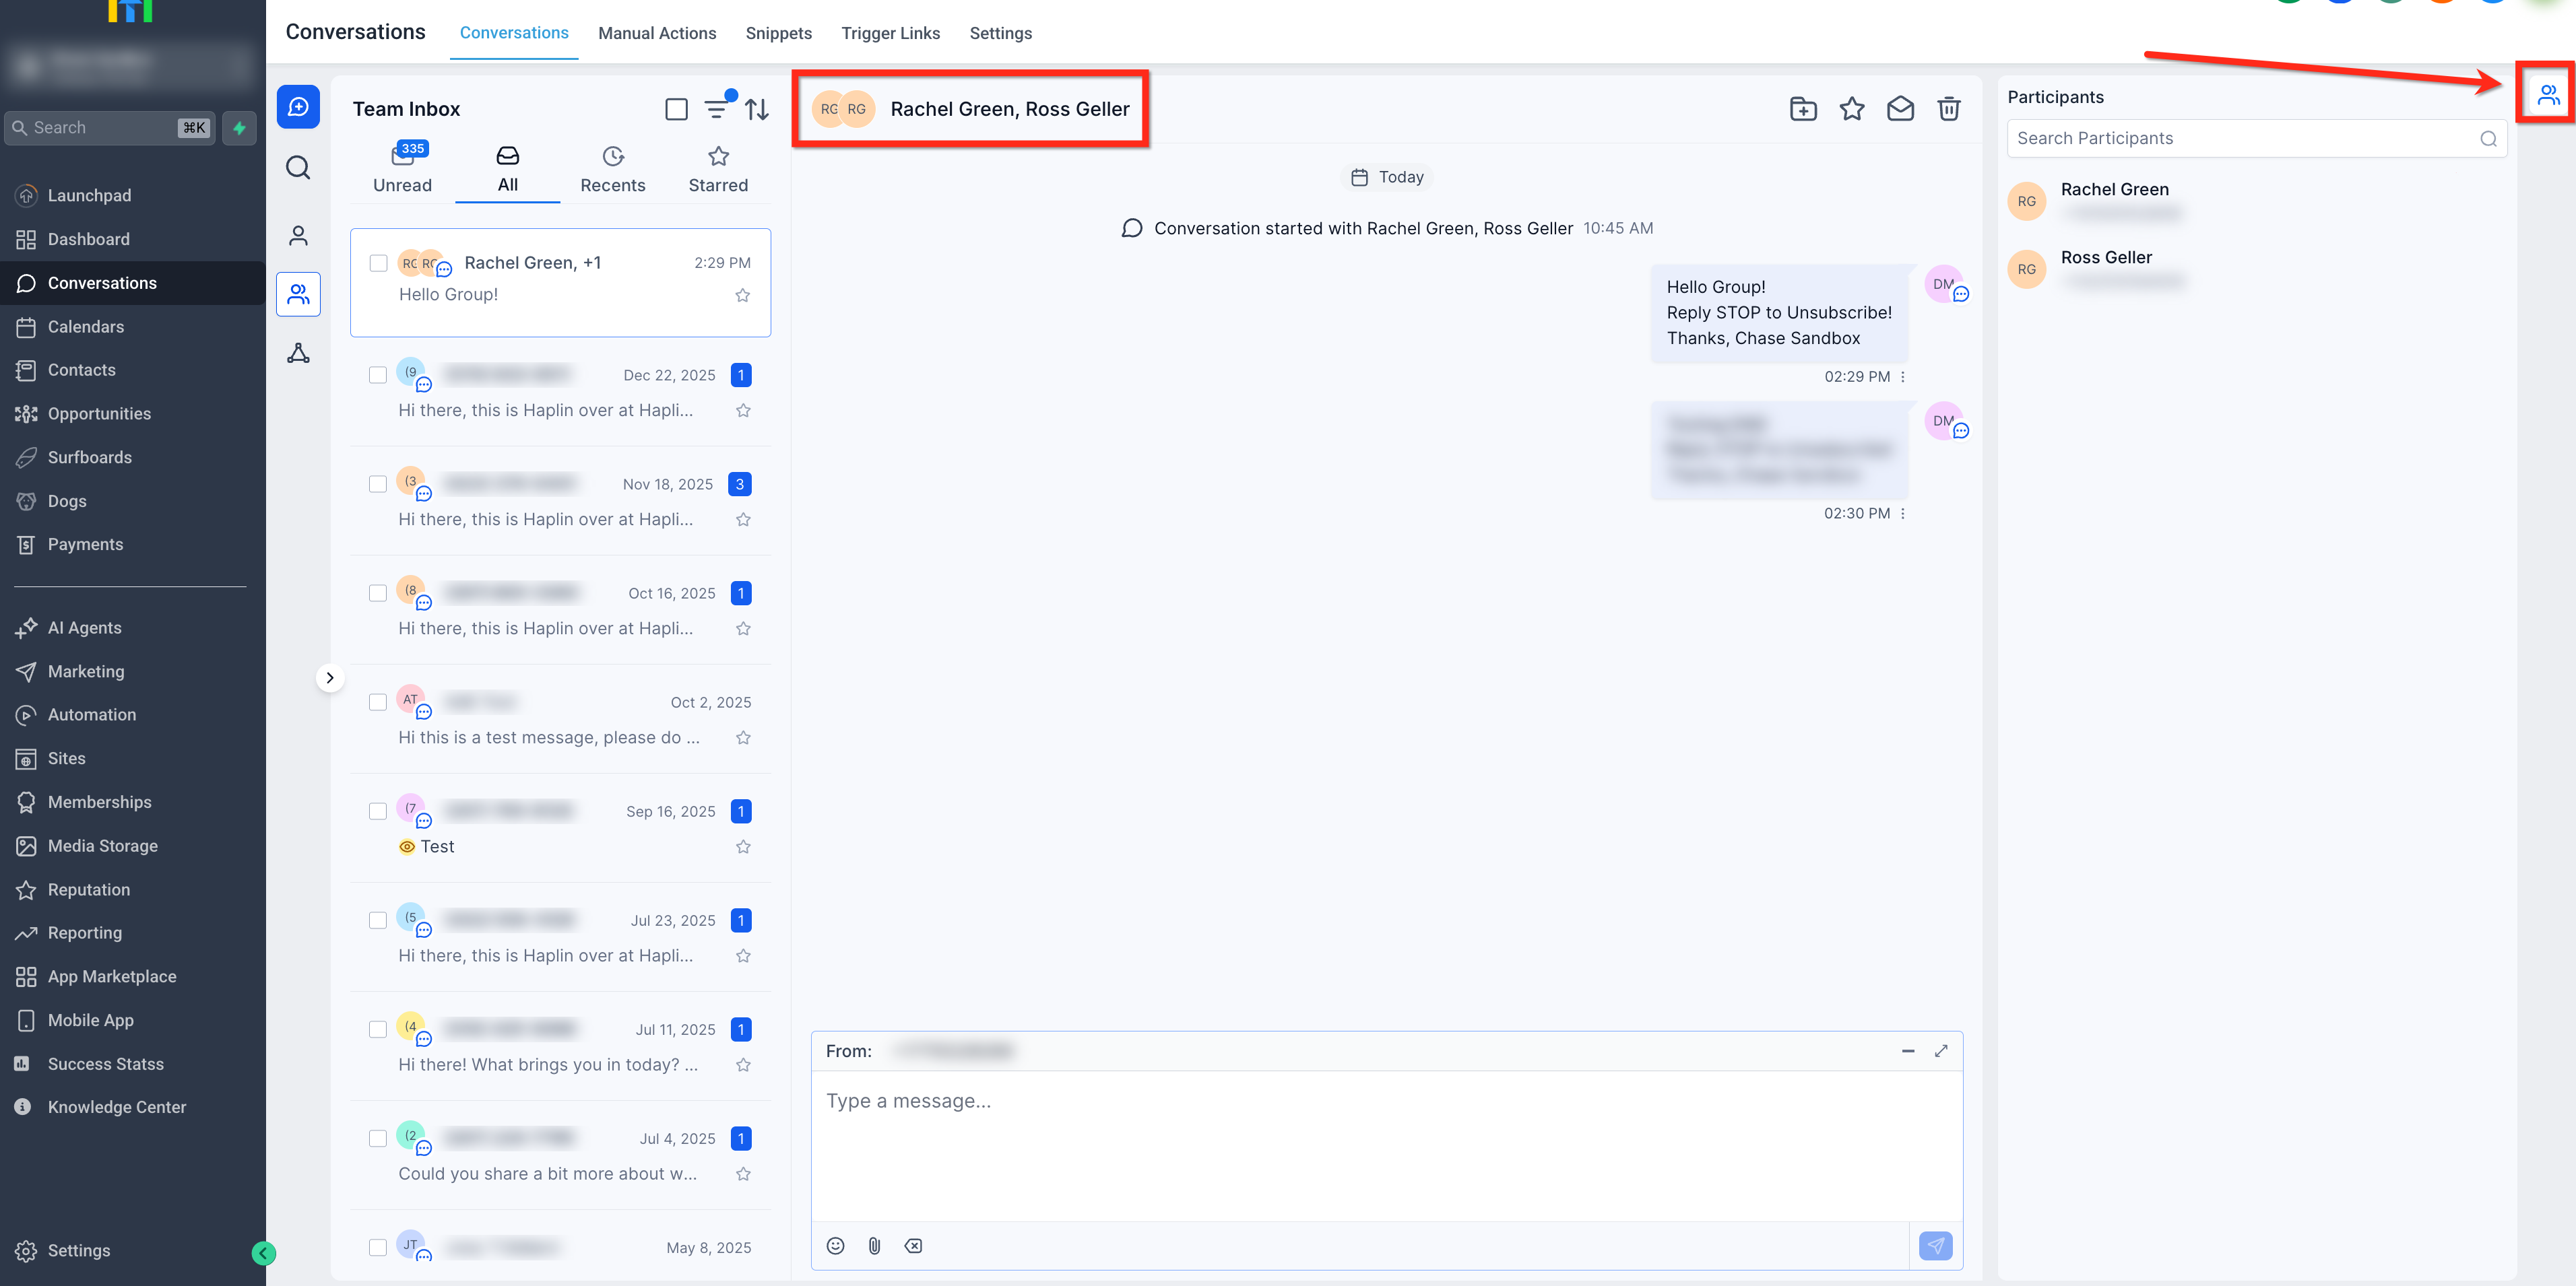Toggle select-all checkbox next to Team Inbox
Viewport: 2576px width, 1286px height.
[x=676, y=109]
